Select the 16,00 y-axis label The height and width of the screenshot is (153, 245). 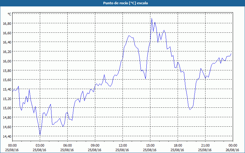coord(7,61)
